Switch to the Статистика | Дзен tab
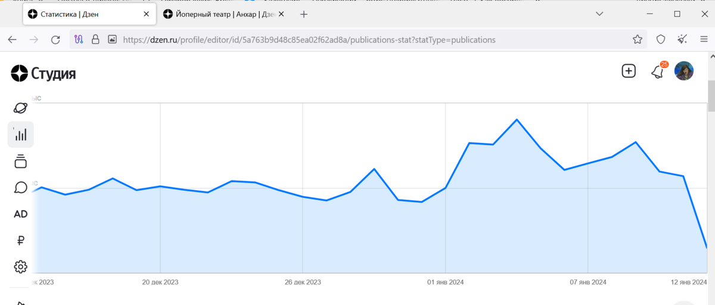This screenshot has height=305, width=715. tap(89, 14)
